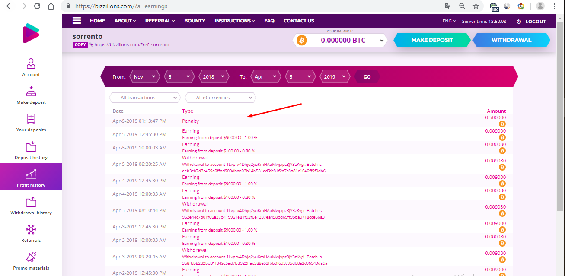Open Make deposit sidebar icon
Viewport: 565px width, 276px height.
click(31, 92)
